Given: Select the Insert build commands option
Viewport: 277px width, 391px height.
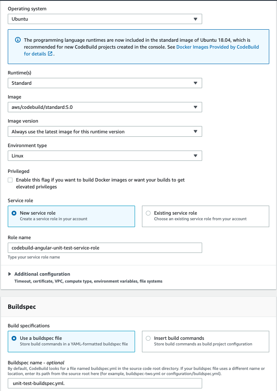Looking at the screenshot, I should [148, 338].
